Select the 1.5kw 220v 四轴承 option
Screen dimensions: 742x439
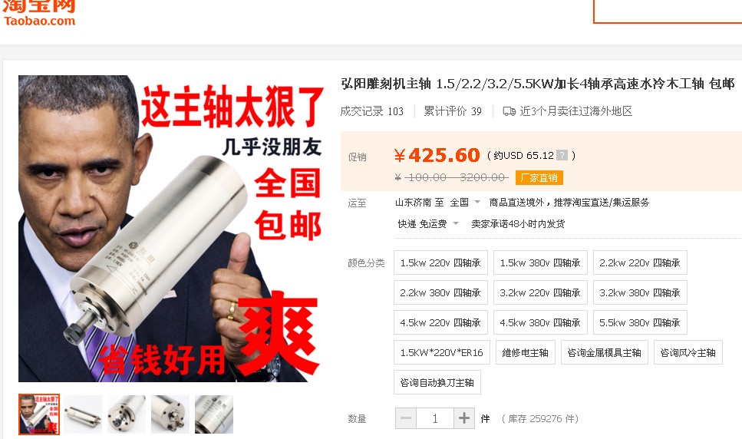[440, 262]
